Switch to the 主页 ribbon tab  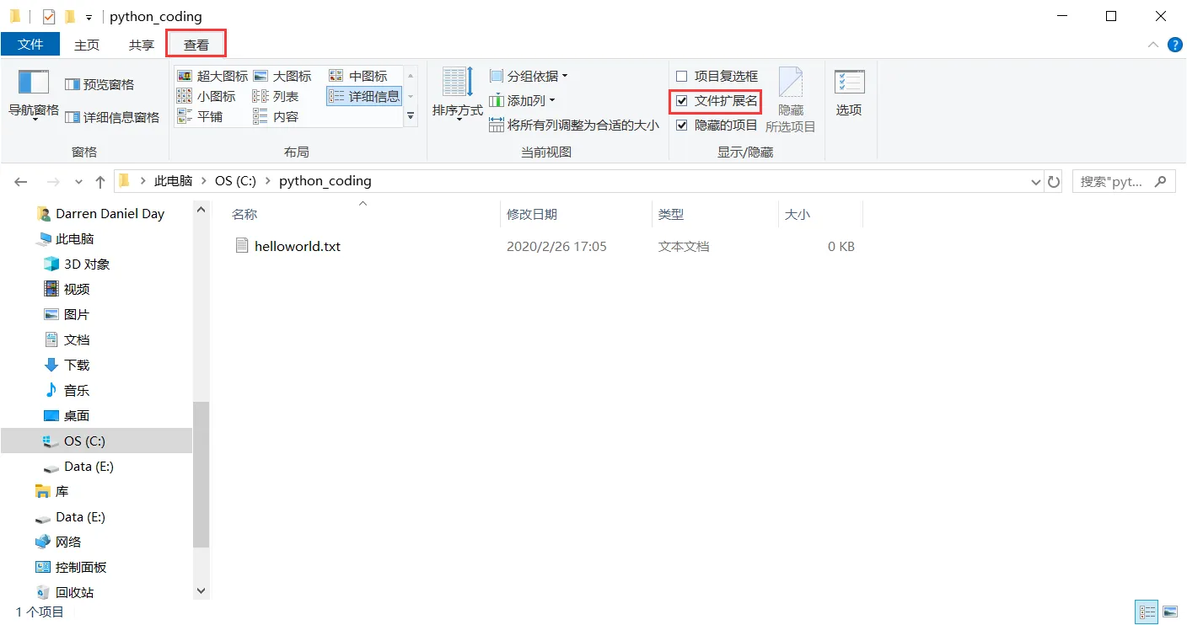(87, 45)
